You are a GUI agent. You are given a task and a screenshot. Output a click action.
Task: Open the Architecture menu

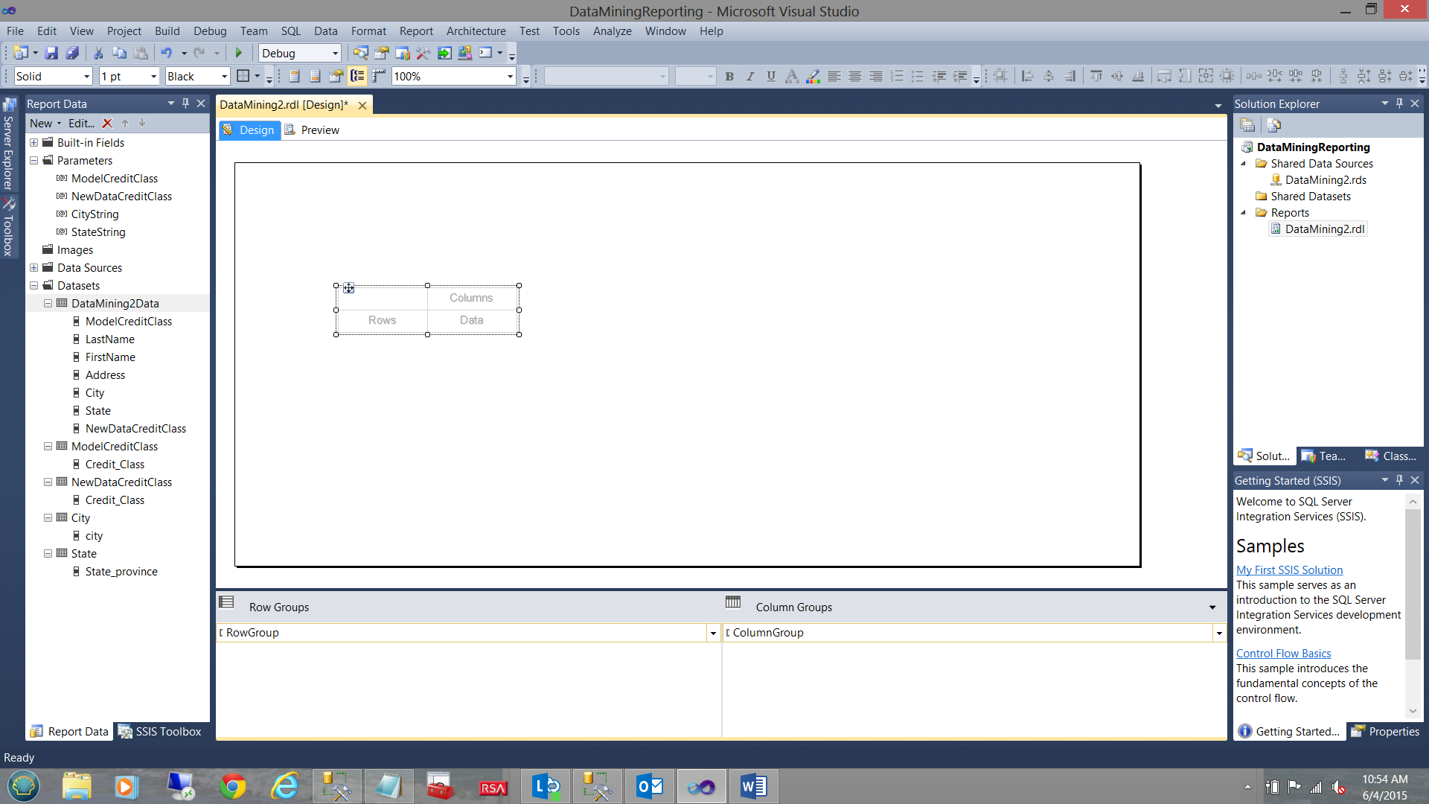point(476,31)
